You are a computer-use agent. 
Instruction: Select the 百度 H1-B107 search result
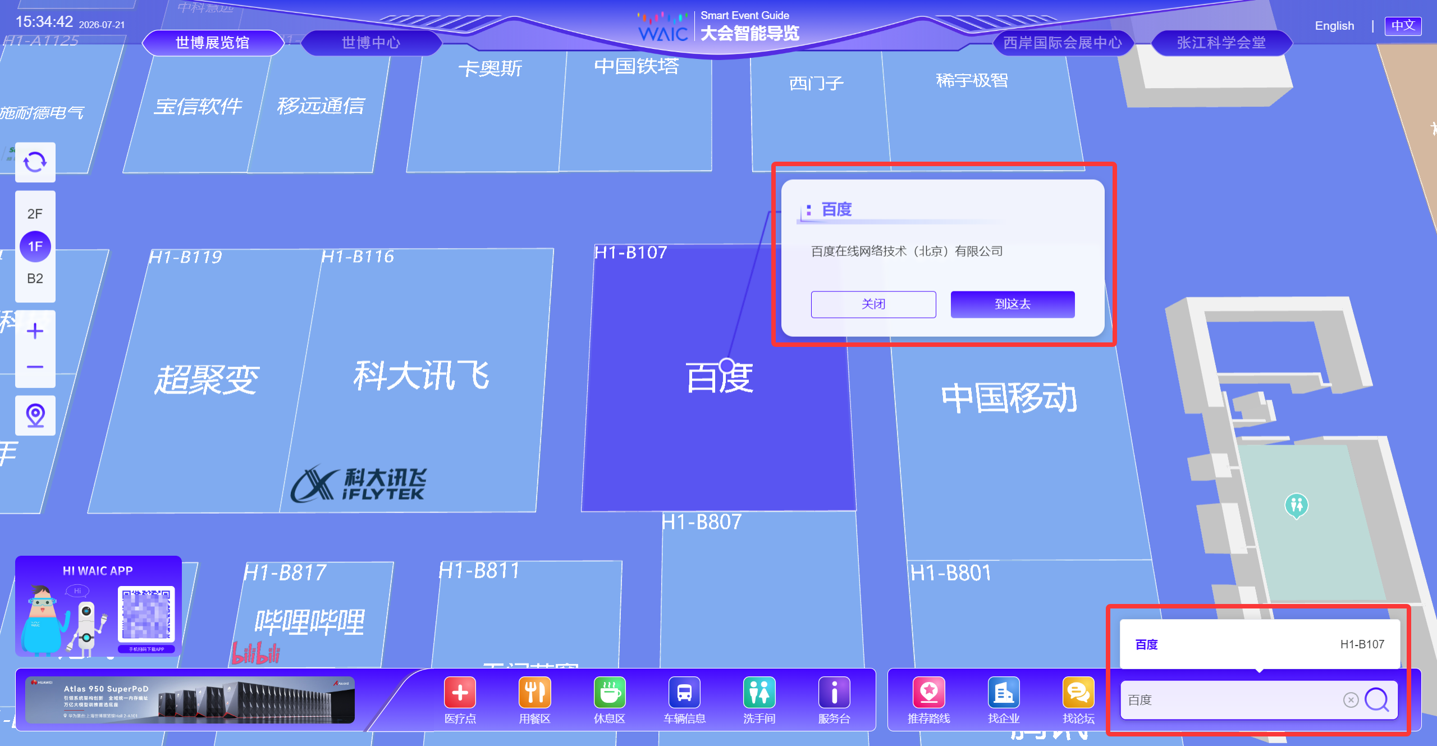click(x=1260, y=644)
